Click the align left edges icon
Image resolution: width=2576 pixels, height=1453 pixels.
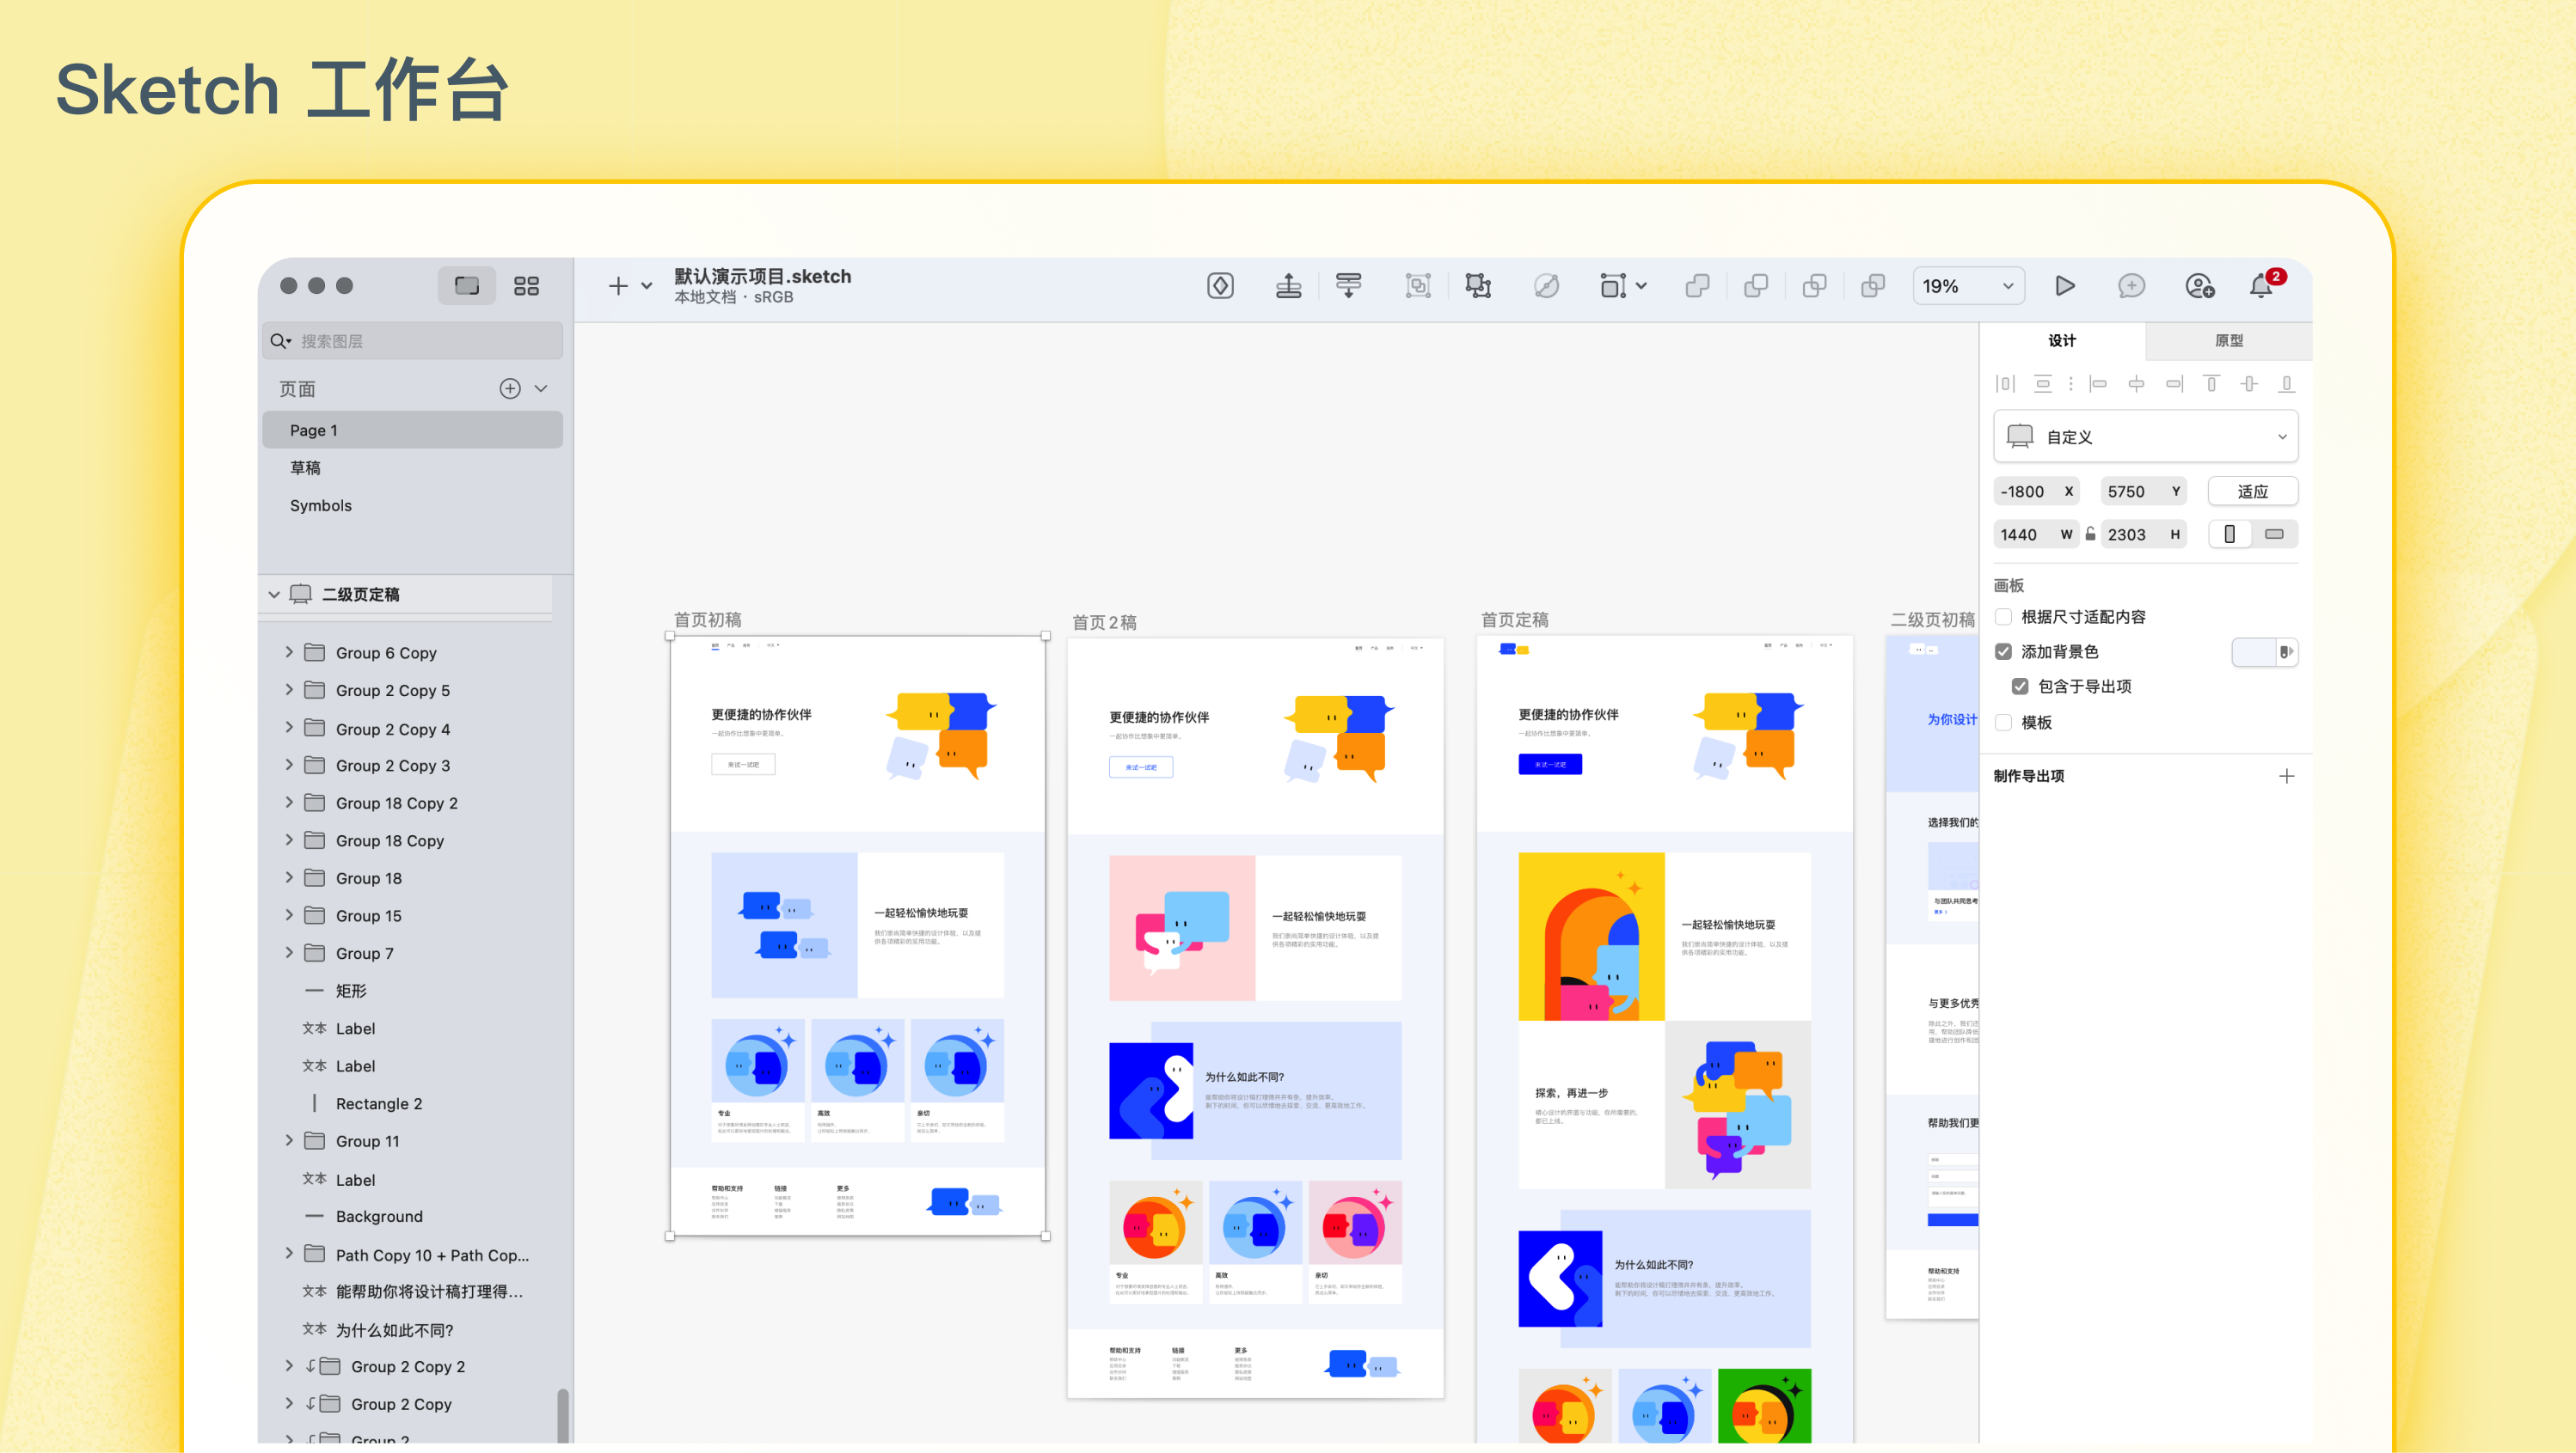point(2098,384)
